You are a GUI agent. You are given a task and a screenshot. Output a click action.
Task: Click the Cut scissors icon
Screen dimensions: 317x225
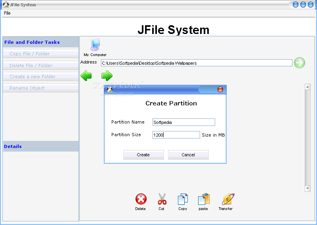click(162, 199)
